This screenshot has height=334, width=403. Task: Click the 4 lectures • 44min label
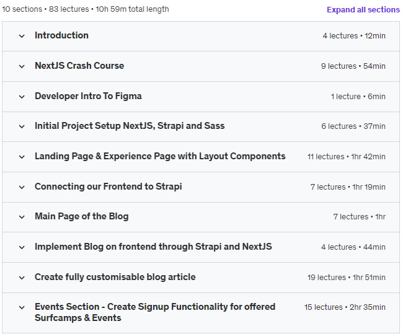(x=353, y=247)
